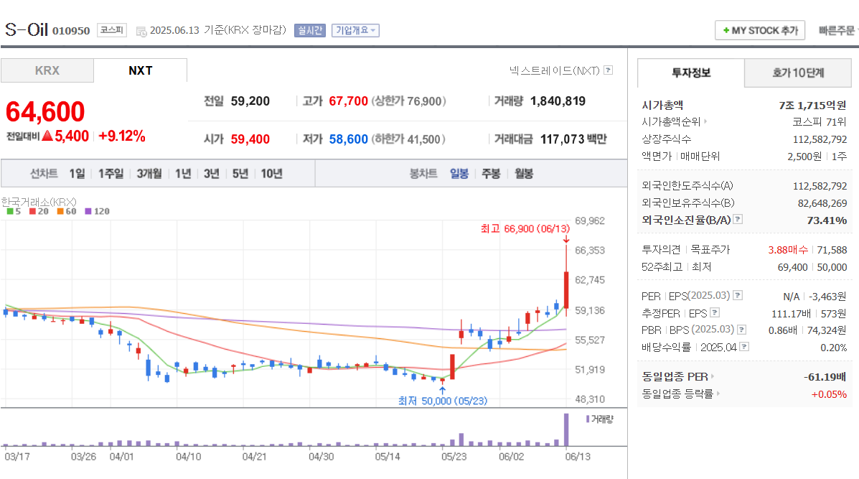Select the 3개월 line chart period
Viewport: 859px width, 479px height.
[149, 174]
